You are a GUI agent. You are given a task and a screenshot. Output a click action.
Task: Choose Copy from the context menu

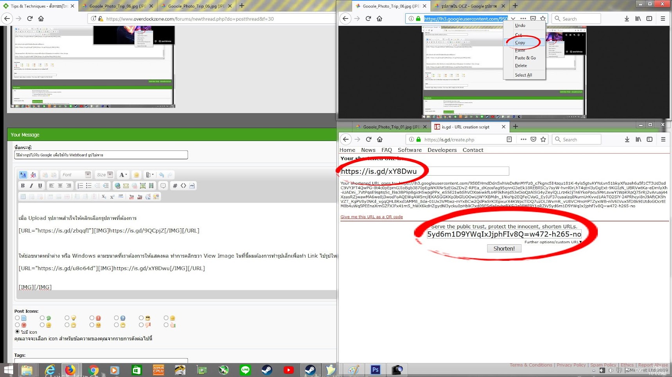click(520, 43)
